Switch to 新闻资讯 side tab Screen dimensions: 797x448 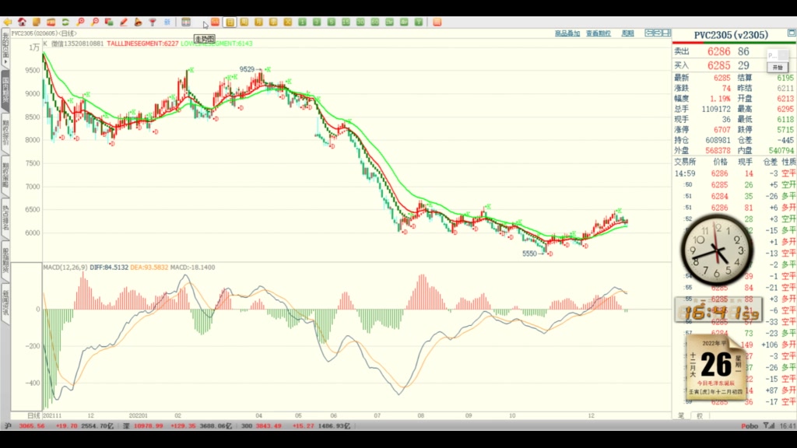[5, 303]
